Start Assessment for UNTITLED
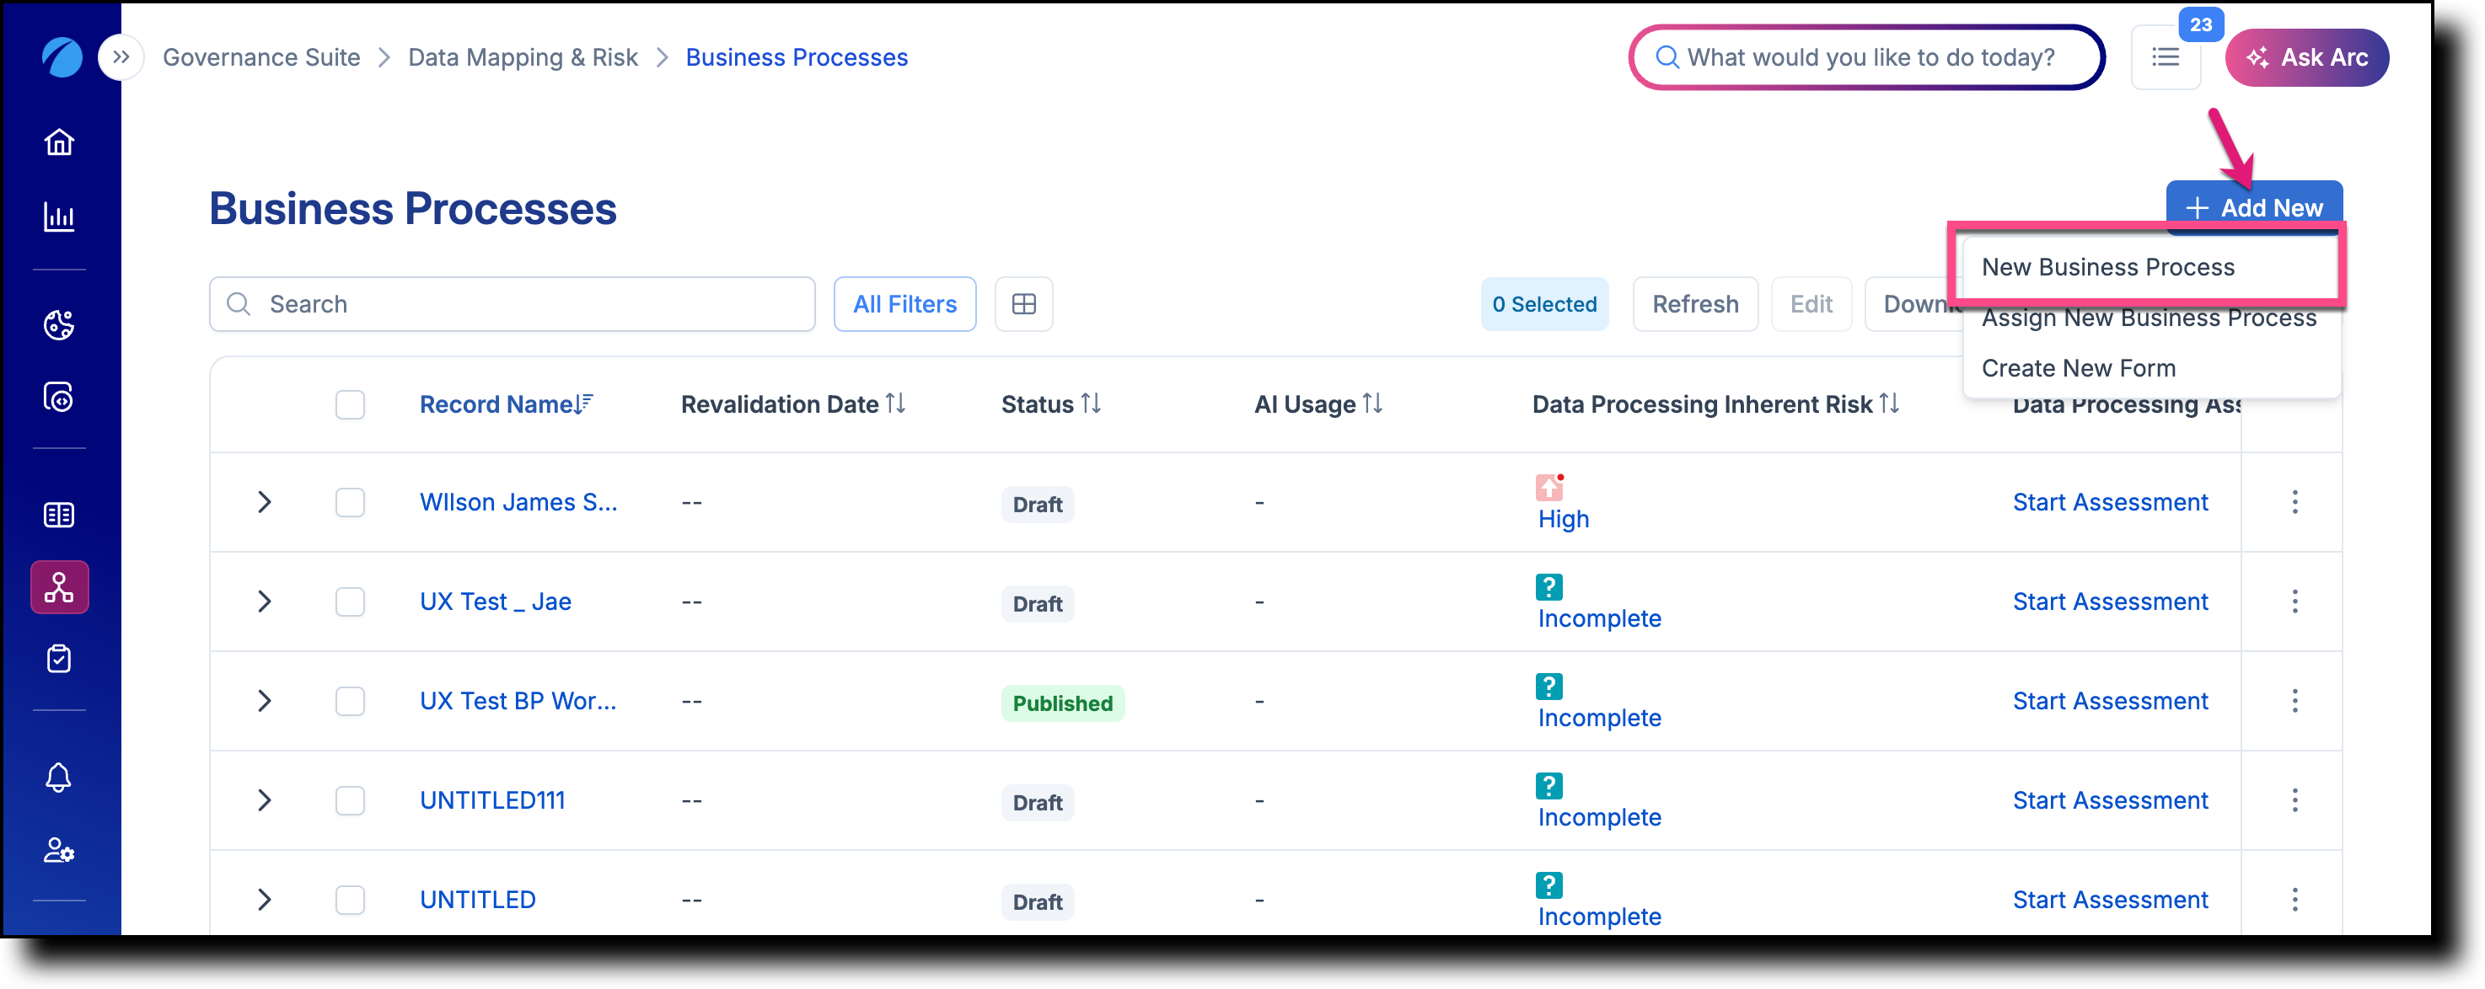 [2110, 900]
